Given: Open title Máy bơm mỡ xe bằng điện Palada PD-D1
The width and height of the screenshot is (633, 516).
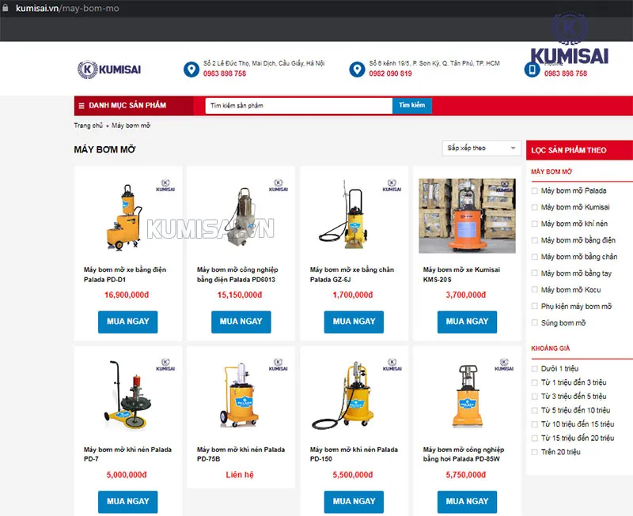Looking at the screenshot, I should (x=125, y=274).
